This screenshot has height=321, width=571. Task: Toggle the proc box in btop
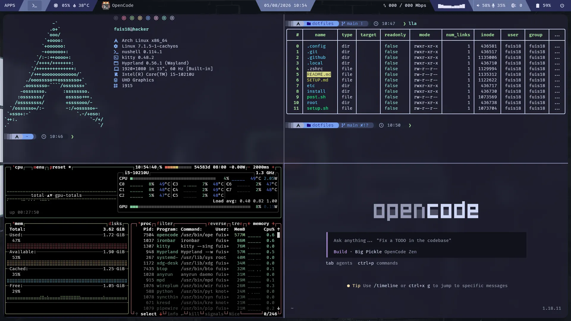(x=145, y=224)
